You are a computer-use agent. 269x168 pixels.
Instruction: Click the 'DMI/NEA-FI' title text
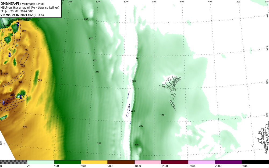10,4
